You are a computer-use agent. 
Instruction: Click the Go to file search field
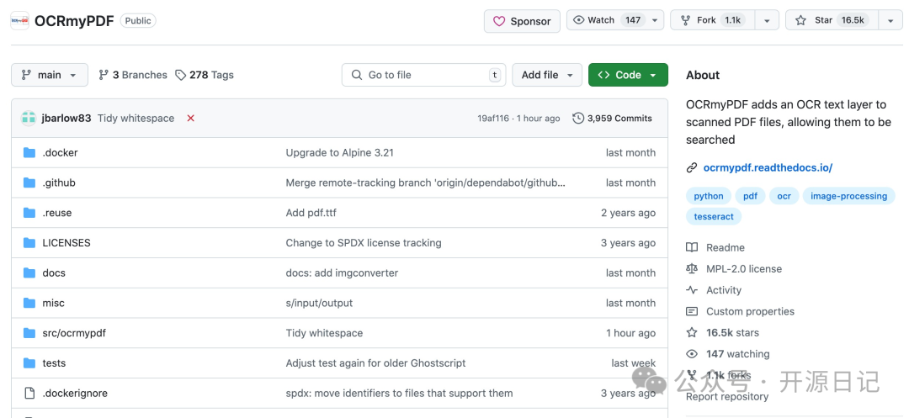[x=423, y=75]
